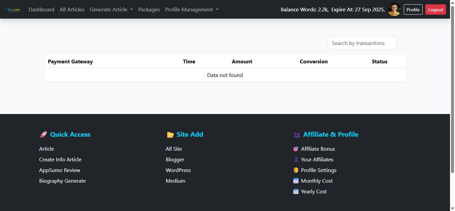Click the rocket icon beside Quick Access
The image size is (455, 211).
tap(43, 135)
